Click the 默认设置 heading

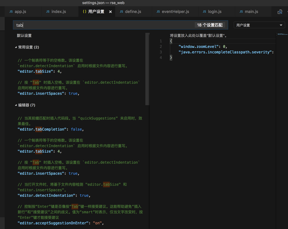coord(24,36)
